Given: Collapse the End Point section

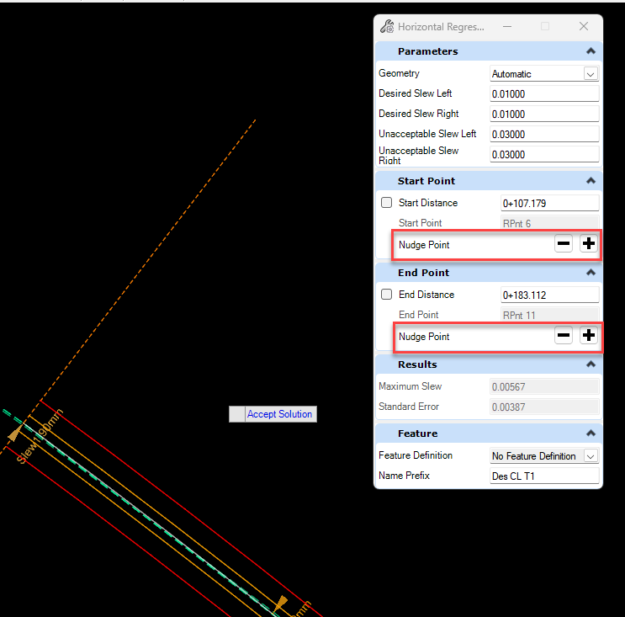Looking at the screenshot, I should [591, 273].
